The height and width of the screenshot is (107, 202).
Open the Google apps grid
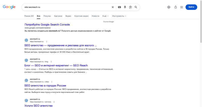[x=182, y=7]
